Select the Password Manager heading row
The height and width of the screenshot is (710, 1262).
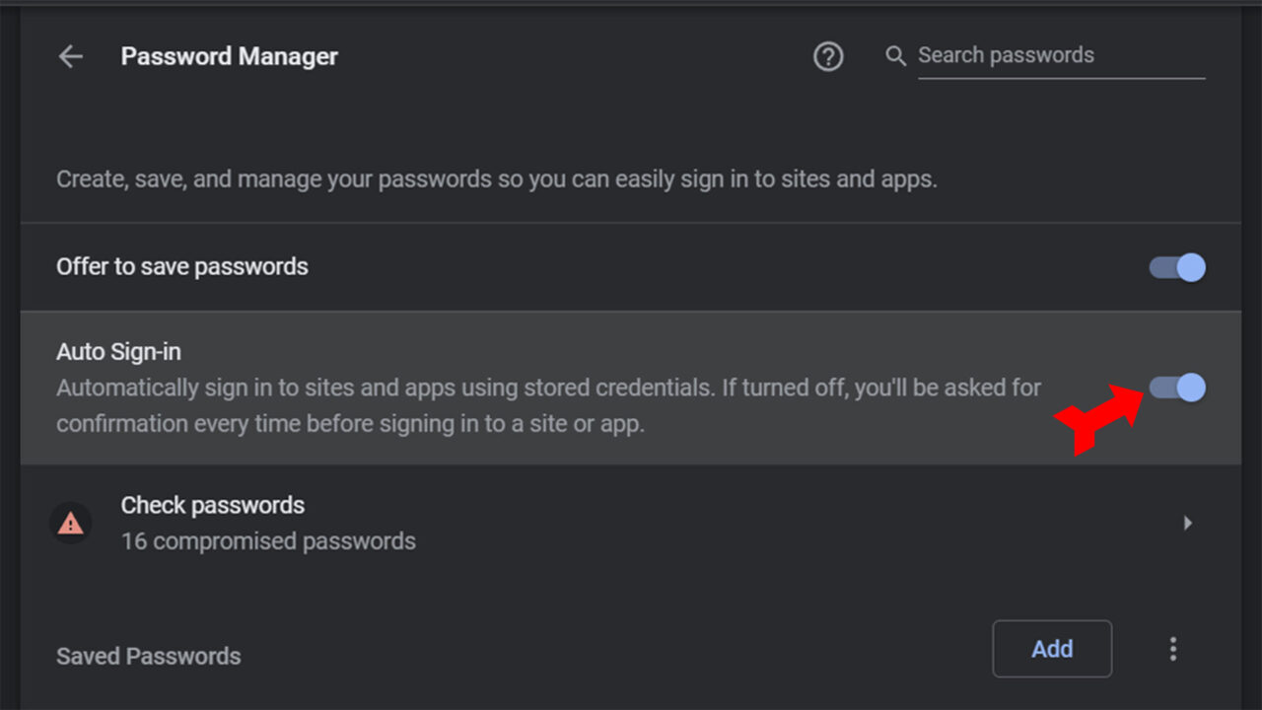229,56
